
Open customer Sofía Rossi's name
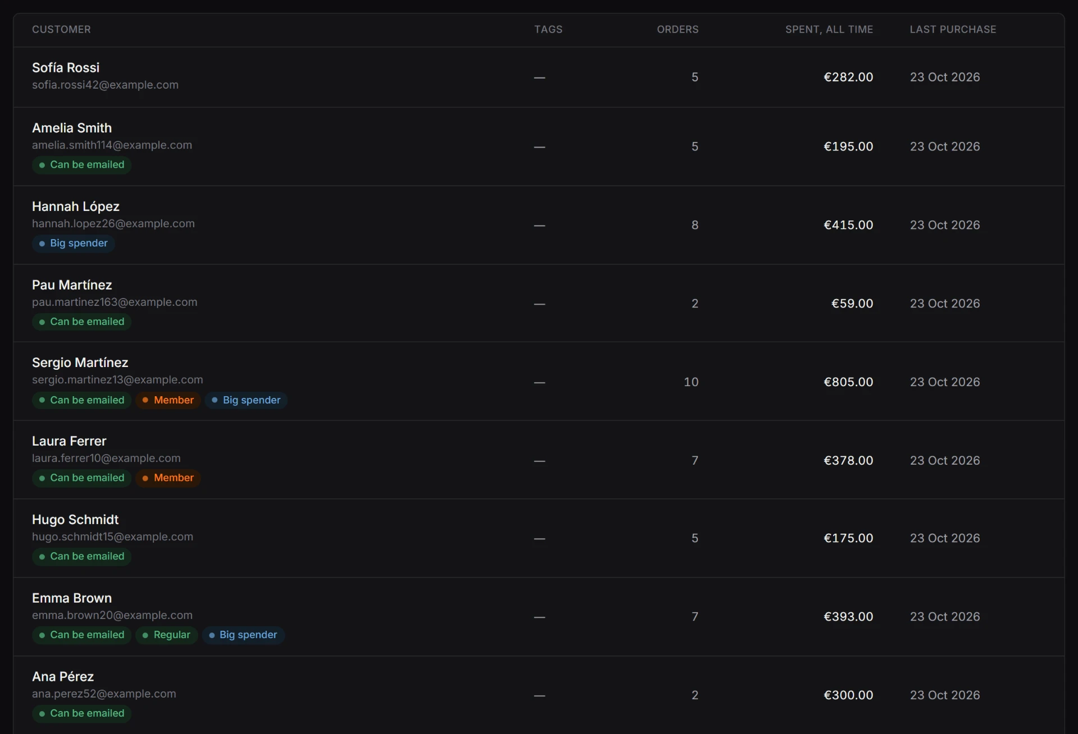[66, 67]
